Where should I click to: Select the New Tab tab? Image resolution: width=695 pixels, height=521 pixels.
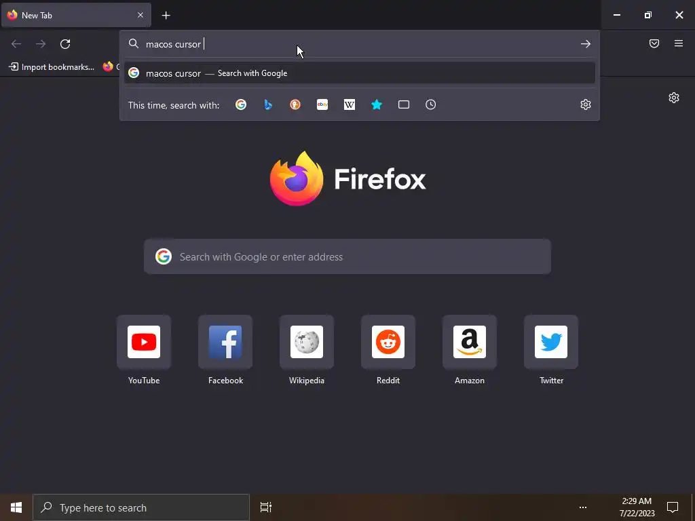tap(76, 15)
